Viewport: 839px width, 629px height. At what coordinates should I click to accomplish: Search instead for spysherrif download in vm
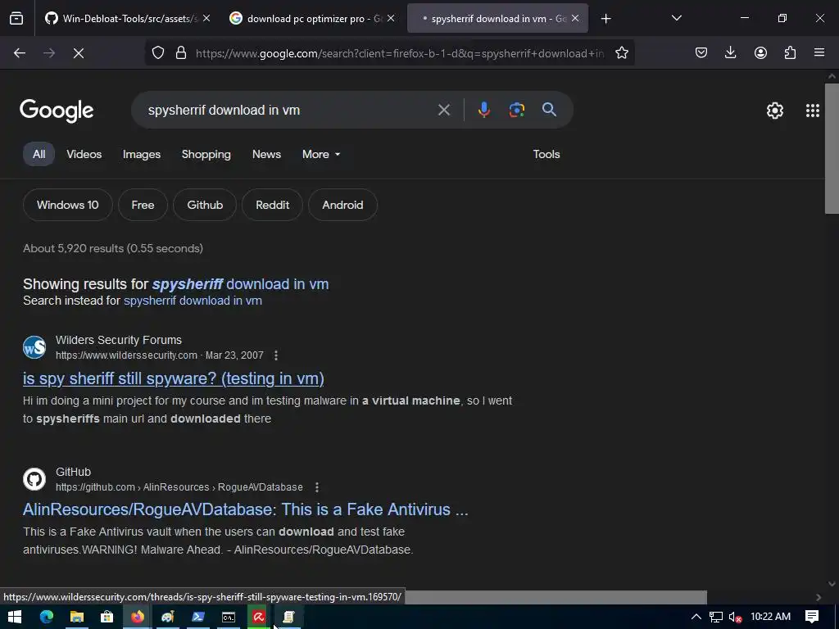193,301
